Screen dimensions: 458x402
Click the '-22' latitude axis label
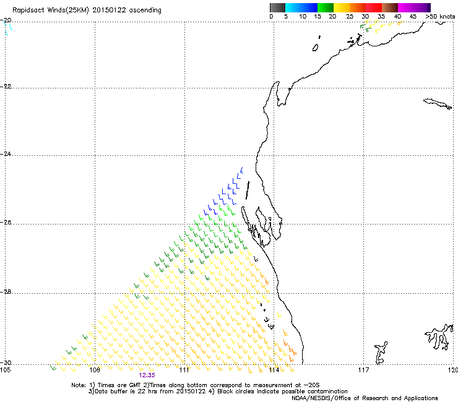[6, 87]
